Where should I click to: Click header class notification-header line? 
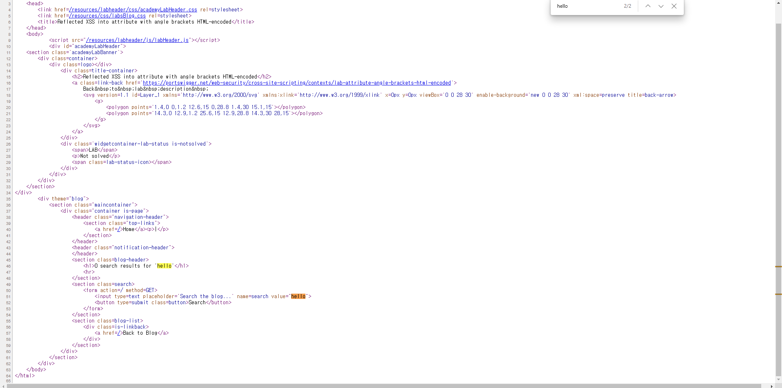click(123, 248)
